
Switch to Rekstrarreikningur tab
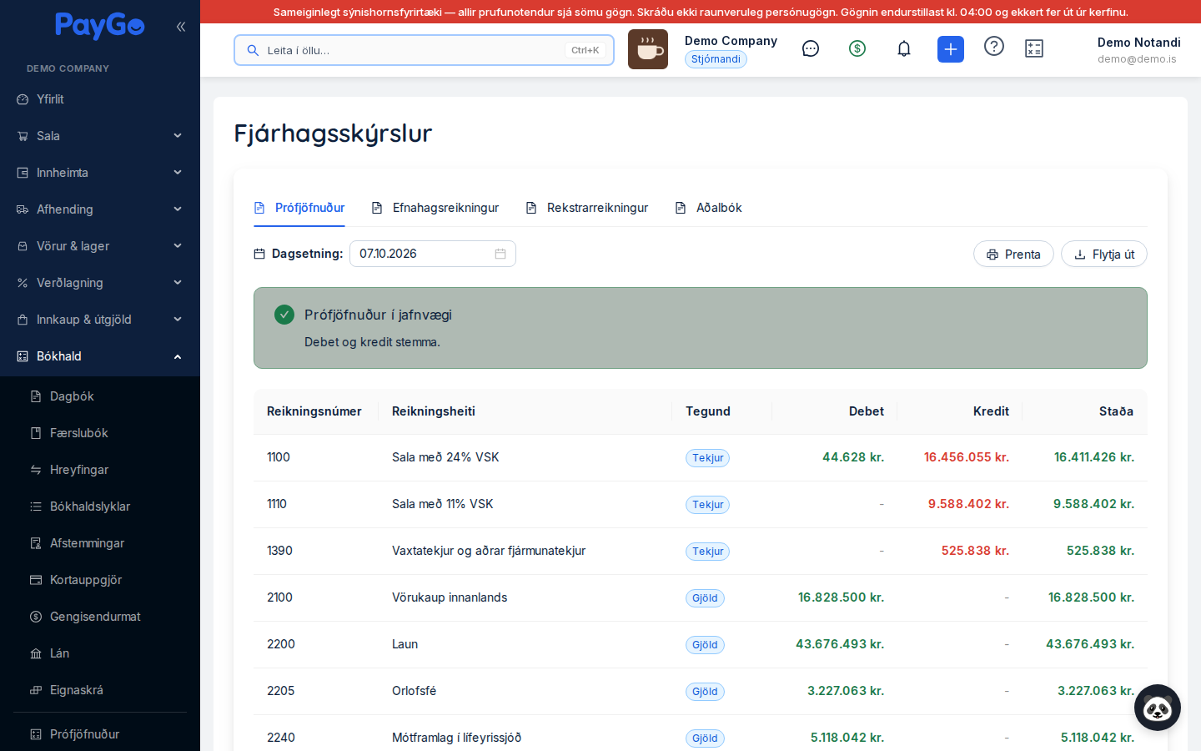[587, 208]
